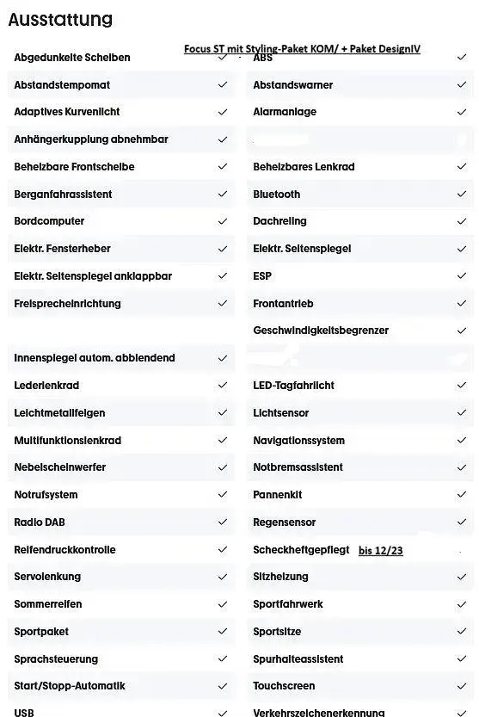479x717 pixels.
Task: Click the Innenspiegel autom. abblendend label
Action: [95, 357]
